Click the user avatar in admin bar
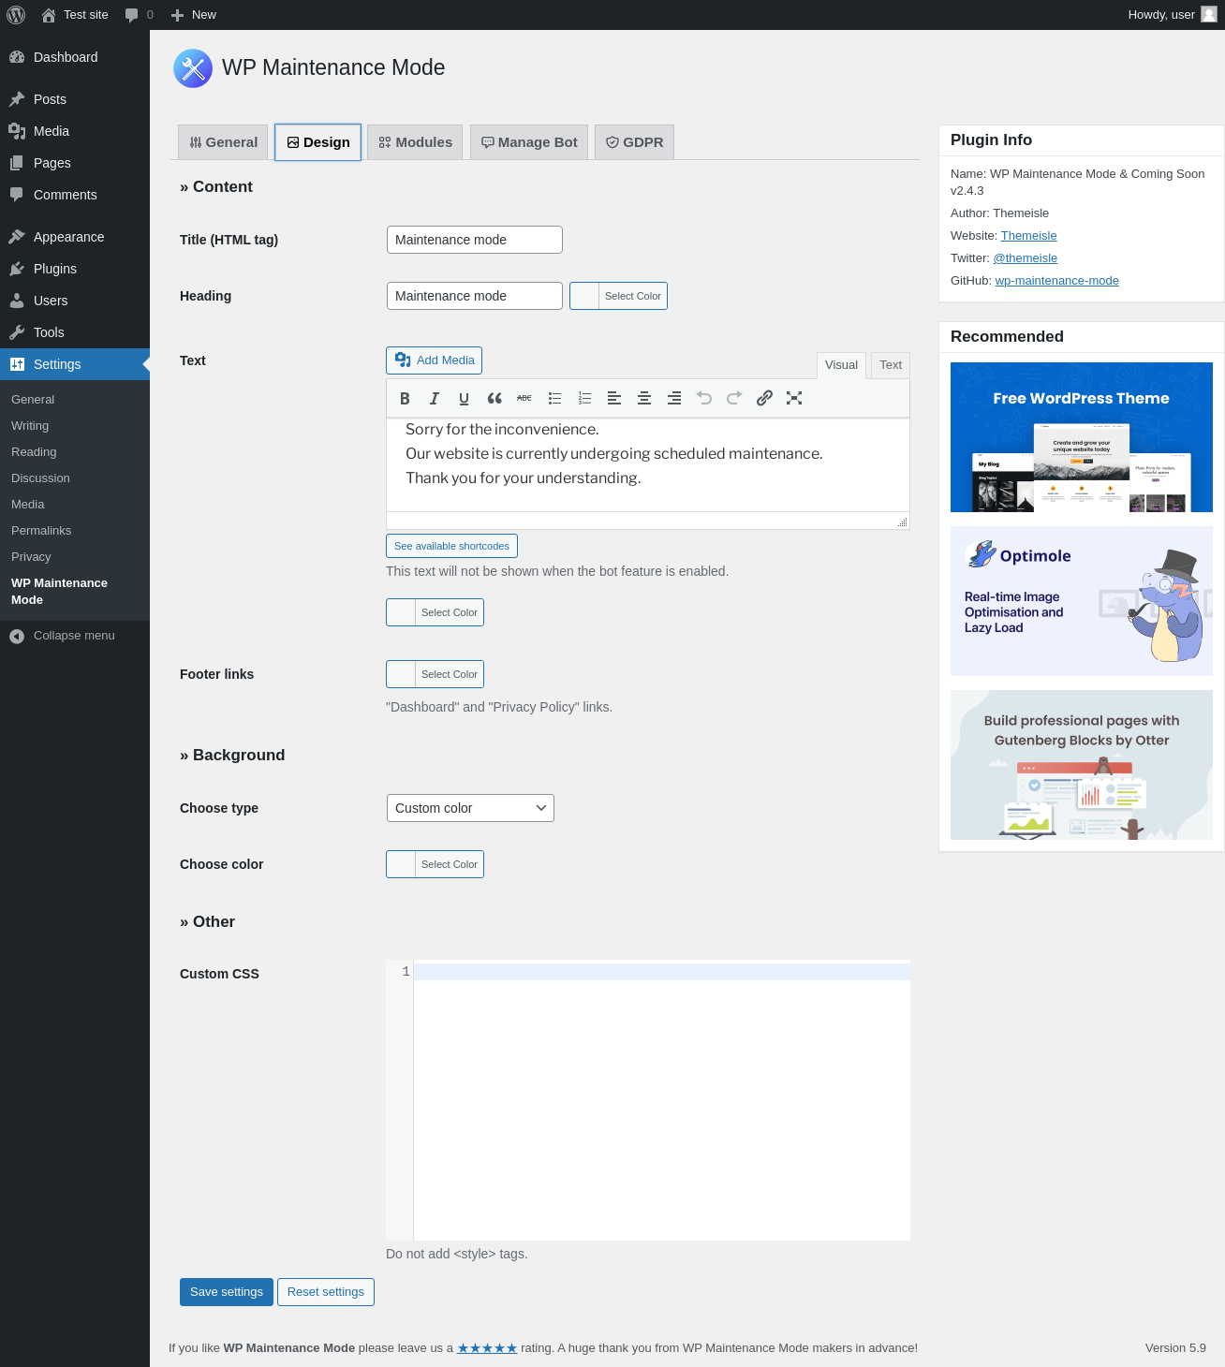The height and width of the screenshot is (1367, 1225). (x=1209, y=15)
